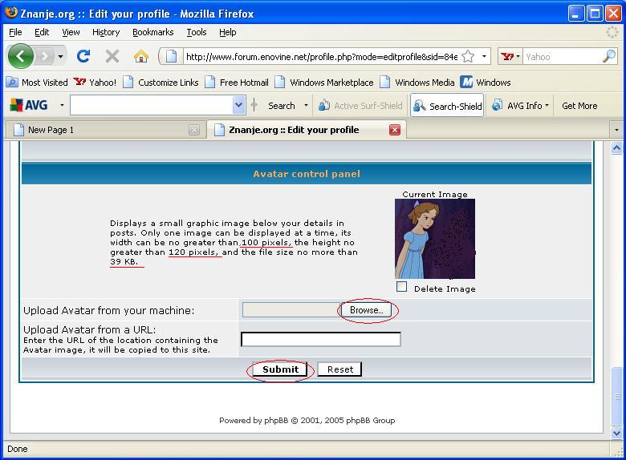This screenshot has width=626, height=460.
Task: Go to the Home page icon
Action: 141,56
